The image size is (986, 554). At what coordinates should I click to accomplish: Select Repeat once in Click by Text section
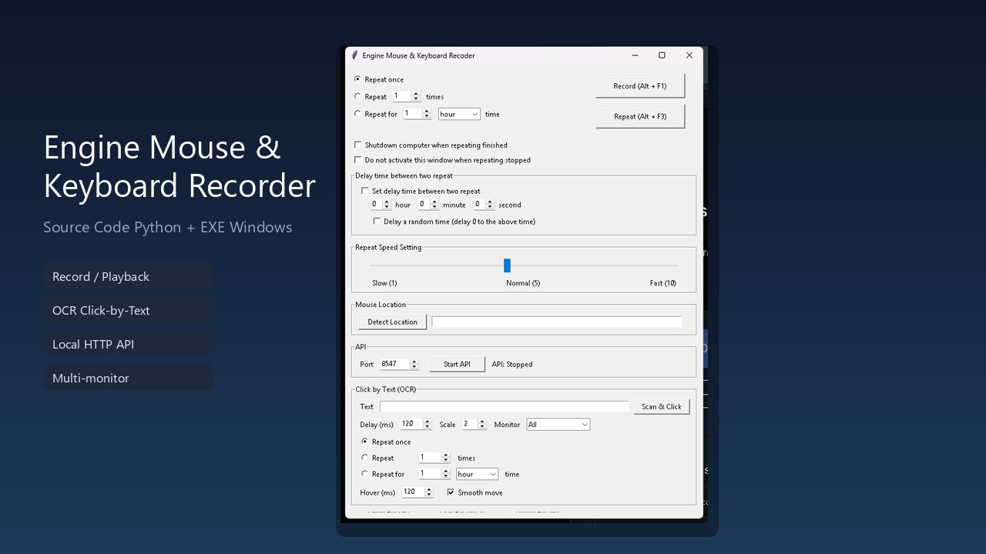[365, 442]
